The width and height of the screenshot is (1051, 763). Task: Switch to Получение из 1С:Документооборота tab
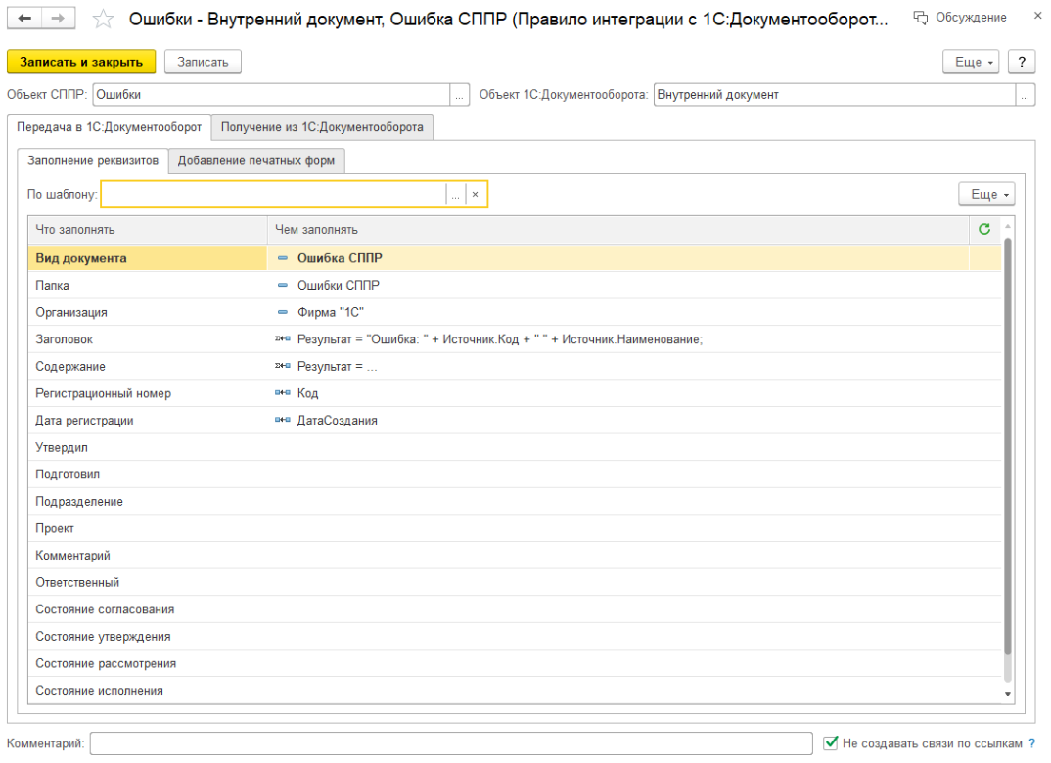click(x=322, y=127)
